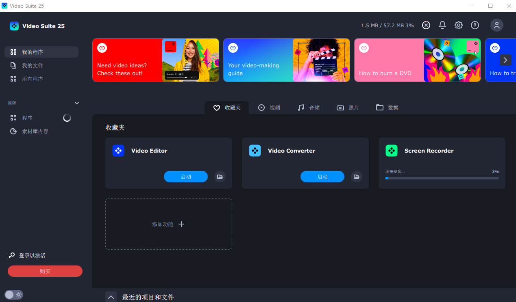Click the red 购买 button
This screenshot has height=302, width=516.
click(45, 271)
